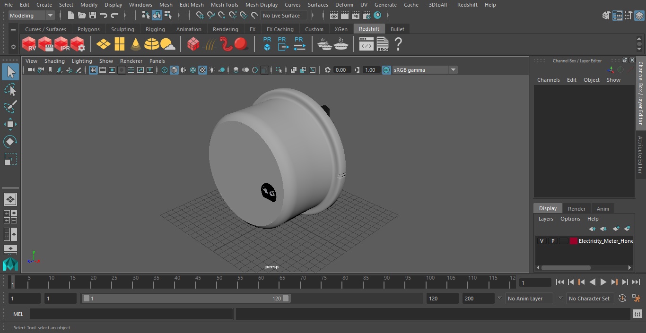The height and width of the screenshot is (333, 646).
Task: Open the Mesh Tools menu
Action: tap(224, 5)
